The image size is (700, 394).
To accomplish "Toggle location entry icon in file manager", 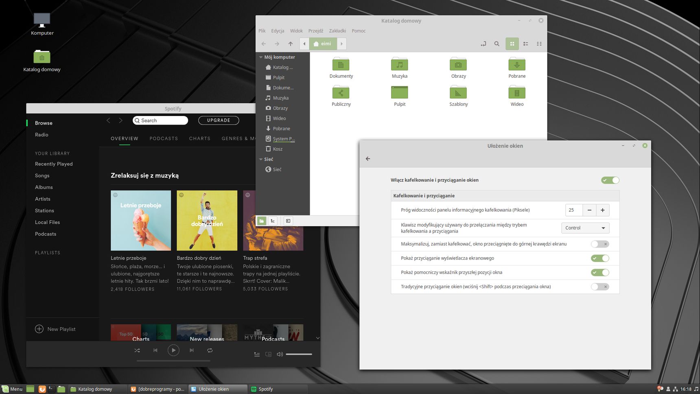I will [x=483, y=44].
